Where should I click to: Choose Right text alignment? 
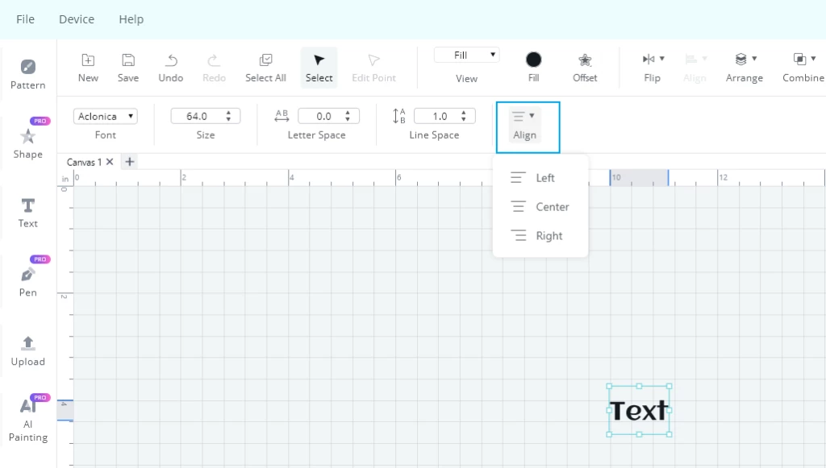pos(540,235)
